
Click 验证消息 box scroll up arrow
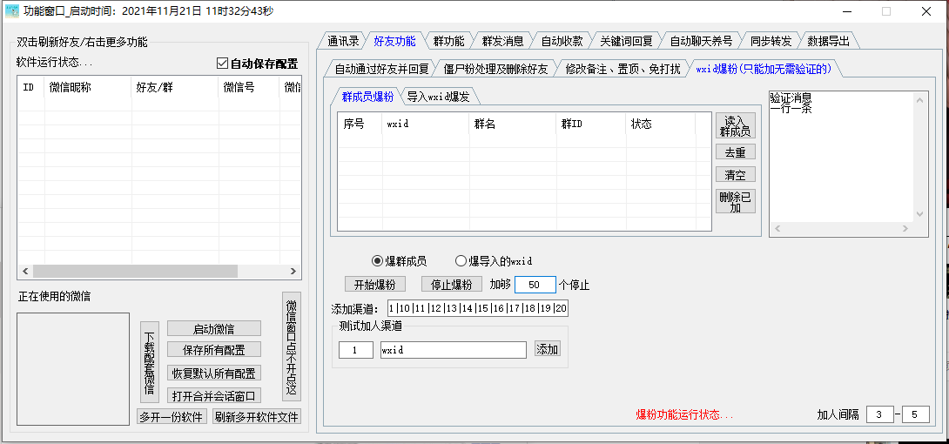click(920, 99)
